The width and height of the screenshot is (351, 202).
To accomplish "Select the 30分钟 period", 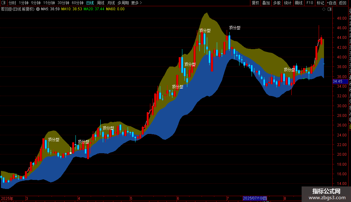I will pos(63,3).
